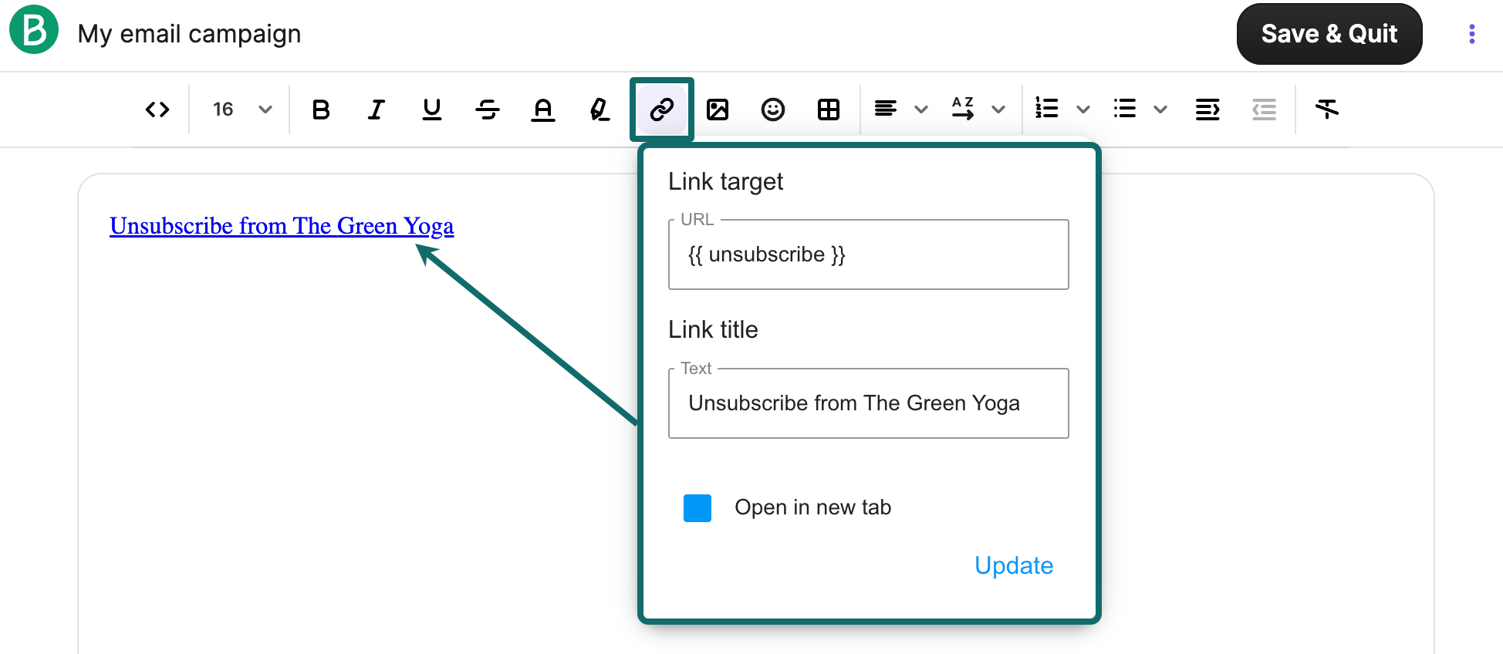Viewport: 1503px width, 654px height.
Task: Apply strikethrough formatting
Action: point(488,110)
